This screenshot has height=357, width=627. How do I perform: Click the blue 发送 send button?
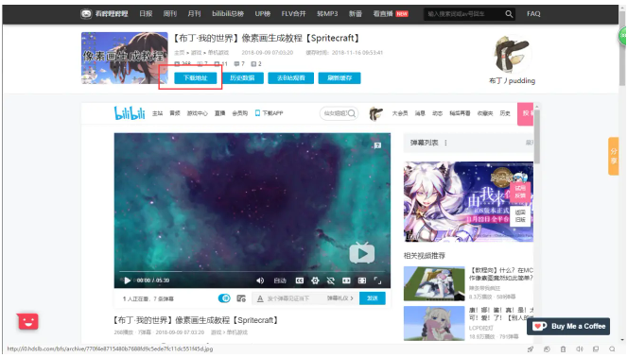(x=373, y=298)
